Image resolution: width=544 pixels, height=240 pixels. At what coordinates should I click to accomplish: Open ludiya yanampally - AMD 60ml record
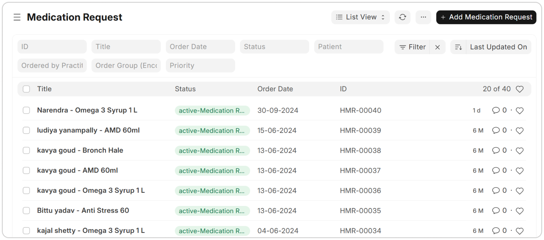coord(88,130)
